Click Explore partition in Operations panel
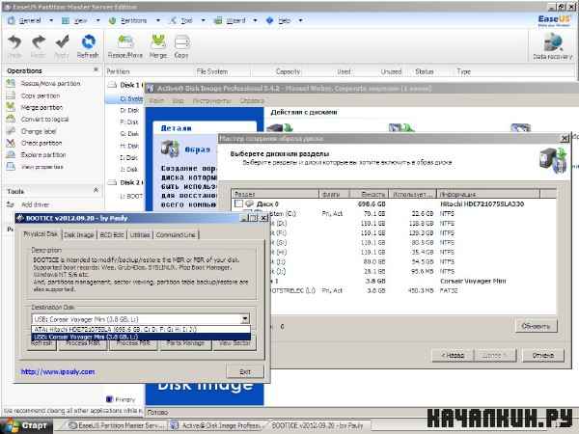579x434 pixels. [43, 154]
